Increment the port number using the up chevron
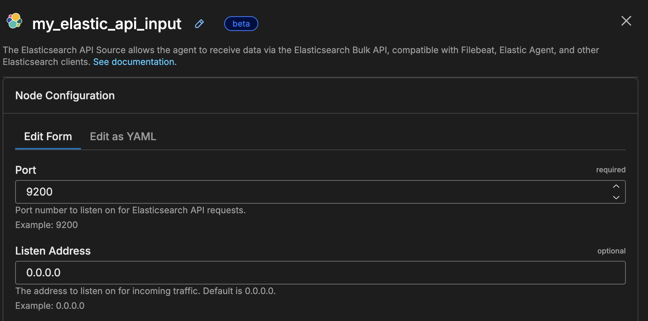Viewport: 648px width, 321px height. click(x=616, y=187)
